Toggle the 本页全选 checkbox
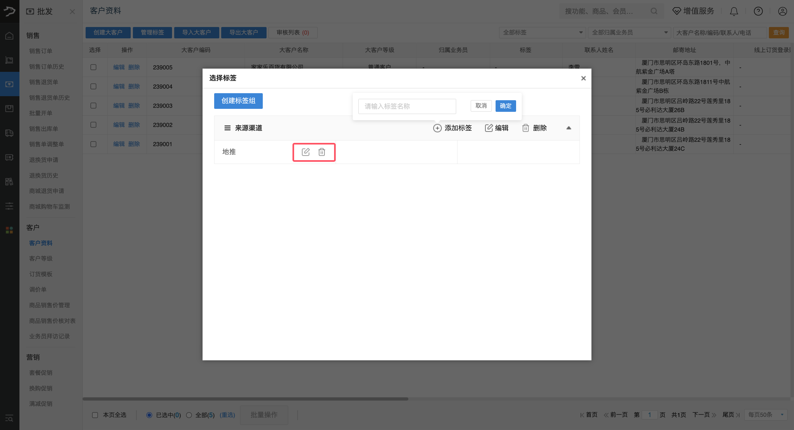This screenshot has width=794, height=430. tap(95, 415)
